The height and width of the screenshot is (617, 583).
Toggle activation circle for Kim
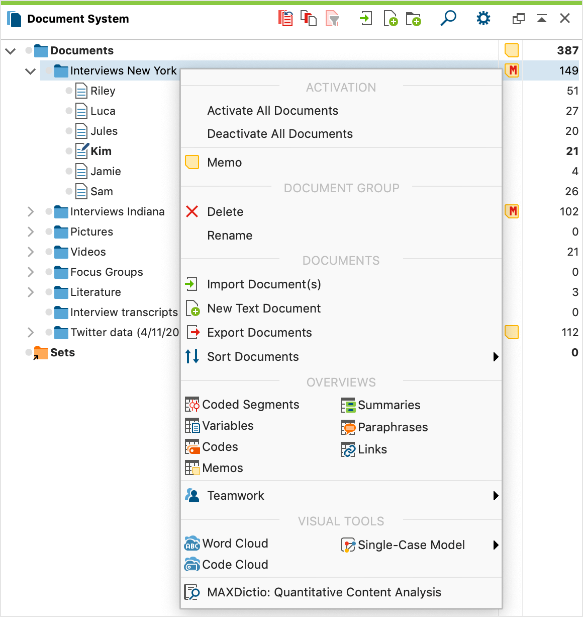[x=69, y=151]
